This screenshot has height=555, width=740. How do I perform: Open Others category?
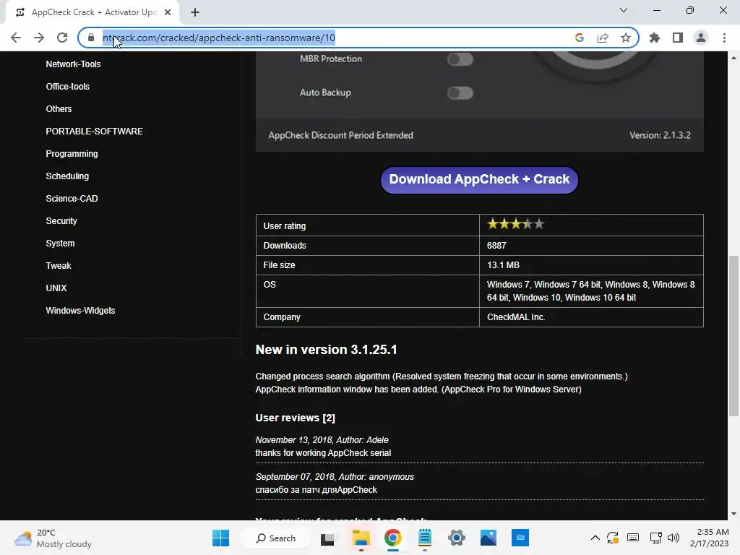coord(59,109)
